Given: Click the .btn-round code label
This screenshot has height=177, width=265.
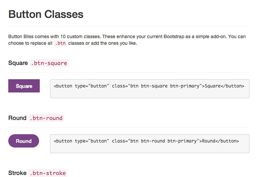Looking at the screenshot, I should point(46,118).
